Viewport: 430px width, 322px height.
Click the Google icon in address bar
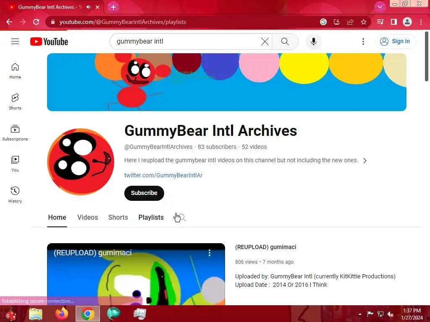323,22
